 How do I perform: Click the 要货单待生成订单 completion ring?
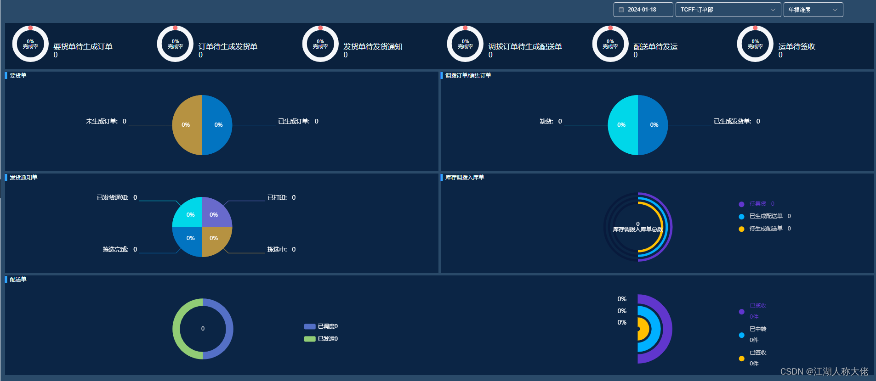point(30,44)
